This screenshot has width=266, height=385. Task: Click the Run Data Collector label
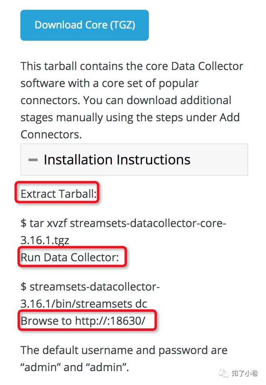click(x=70, y=257)
